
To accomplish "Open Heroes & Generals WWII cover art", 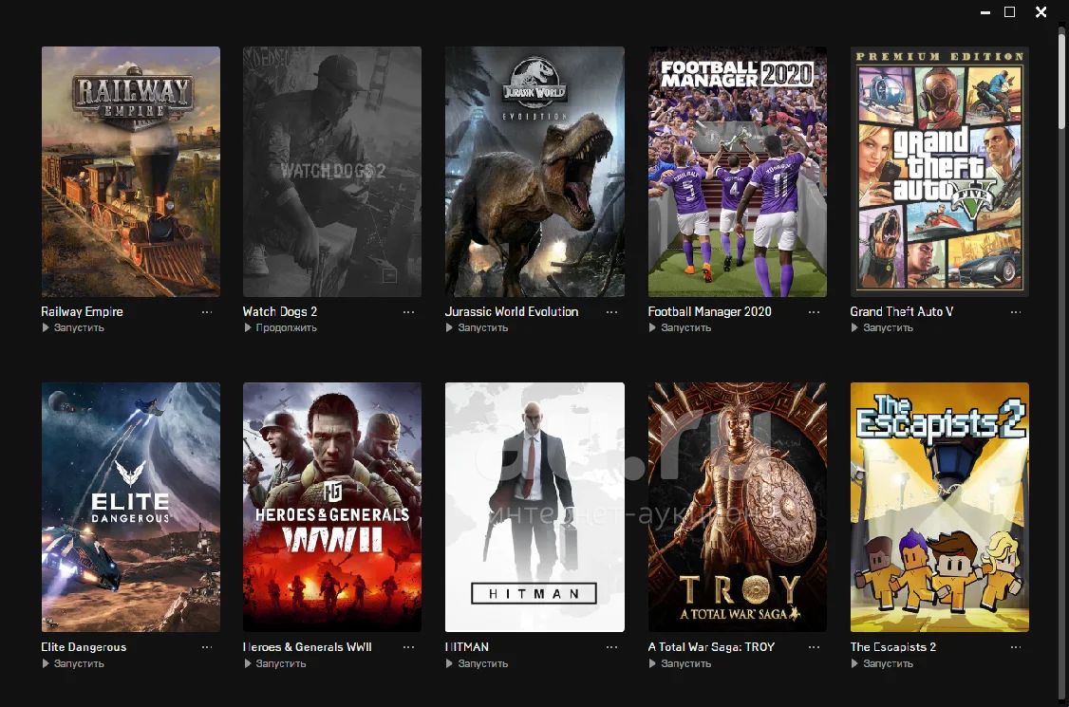I will click(x=332, y=508).
